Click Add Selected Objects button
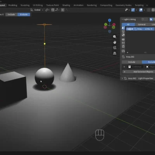This screenshot has height=155, width=155. point(139,72)
